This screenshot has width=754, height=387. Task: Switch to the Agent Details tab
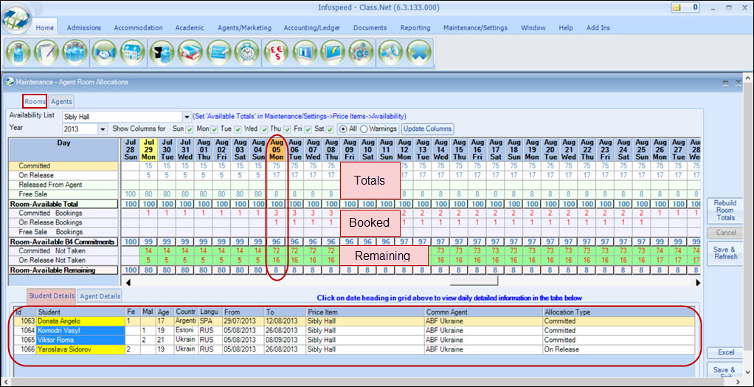100,296
